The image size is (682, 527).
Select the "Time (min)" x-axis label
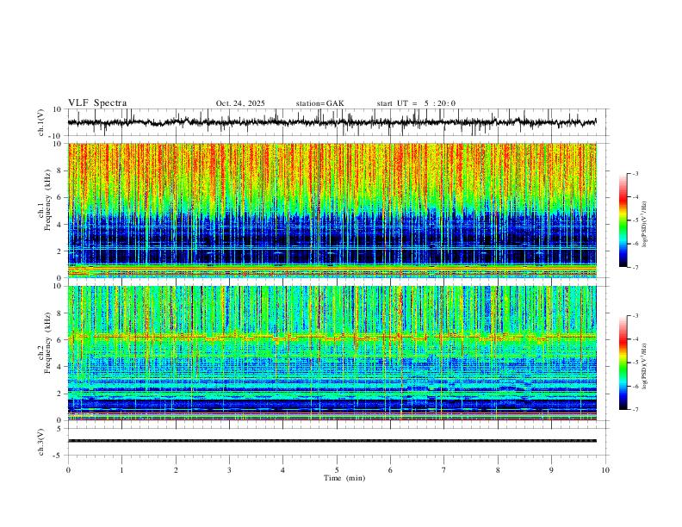tap(344, 478)
